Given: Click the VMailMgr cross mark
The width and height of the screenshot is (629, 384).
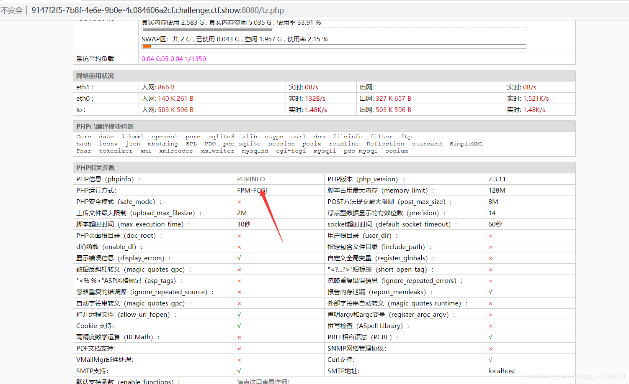Looking at the screenshot, I should 239,360.
